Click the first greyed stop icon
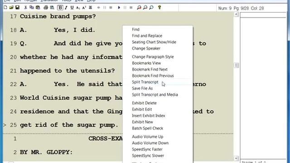Screen dimensions: 290x163 [x=111, y=8]
